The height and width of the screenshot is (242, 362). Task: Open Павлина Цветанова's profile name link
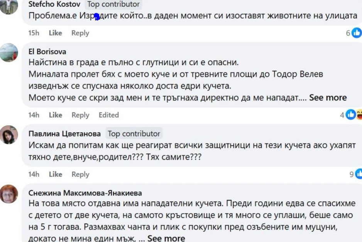click(64, 134)
